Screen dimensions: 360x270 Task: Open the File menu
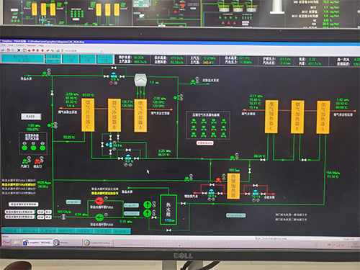click(4, 45)
